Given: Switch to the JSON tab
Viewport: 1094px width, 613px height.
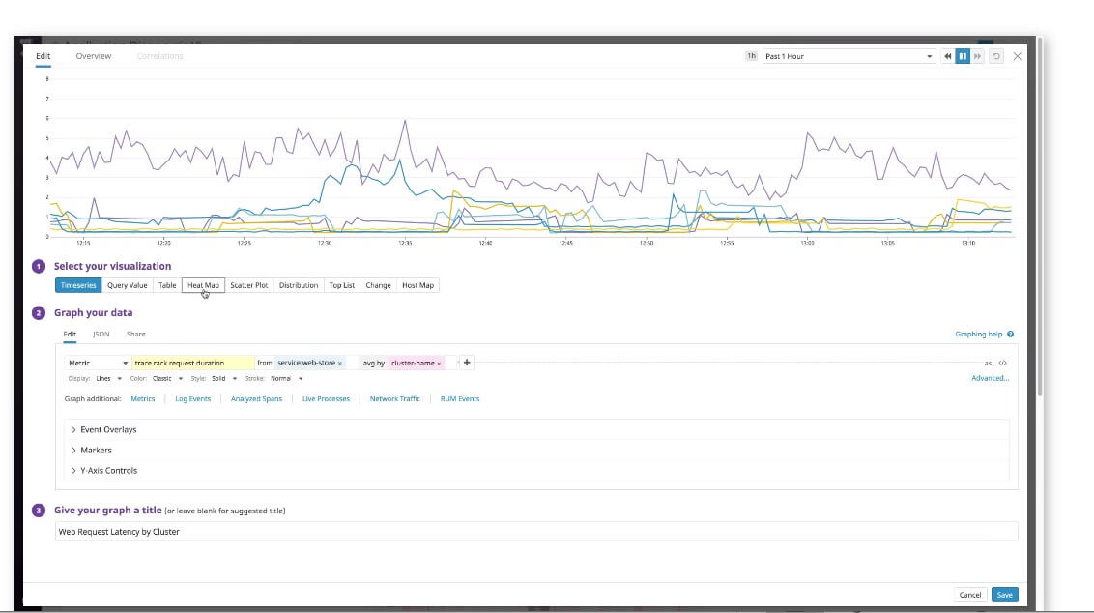Looking at the screenshot, I should 101,334.
